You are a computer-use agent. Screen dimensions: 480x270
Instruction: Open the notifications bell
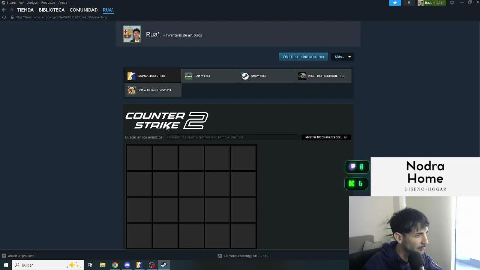click(x=409, y=3)
